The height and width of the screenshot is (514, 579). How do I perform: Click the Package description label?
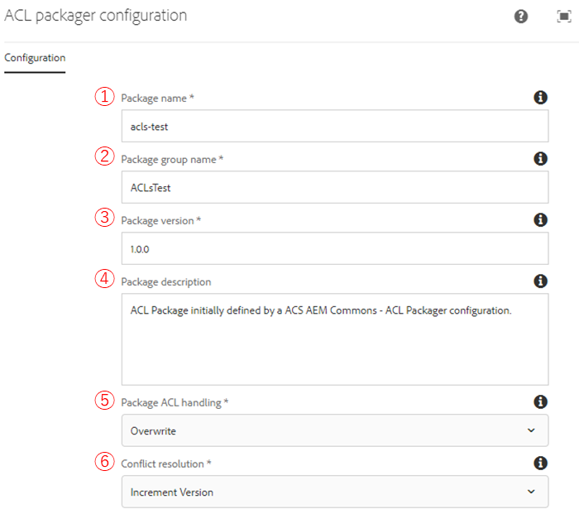tap(166, 282)
